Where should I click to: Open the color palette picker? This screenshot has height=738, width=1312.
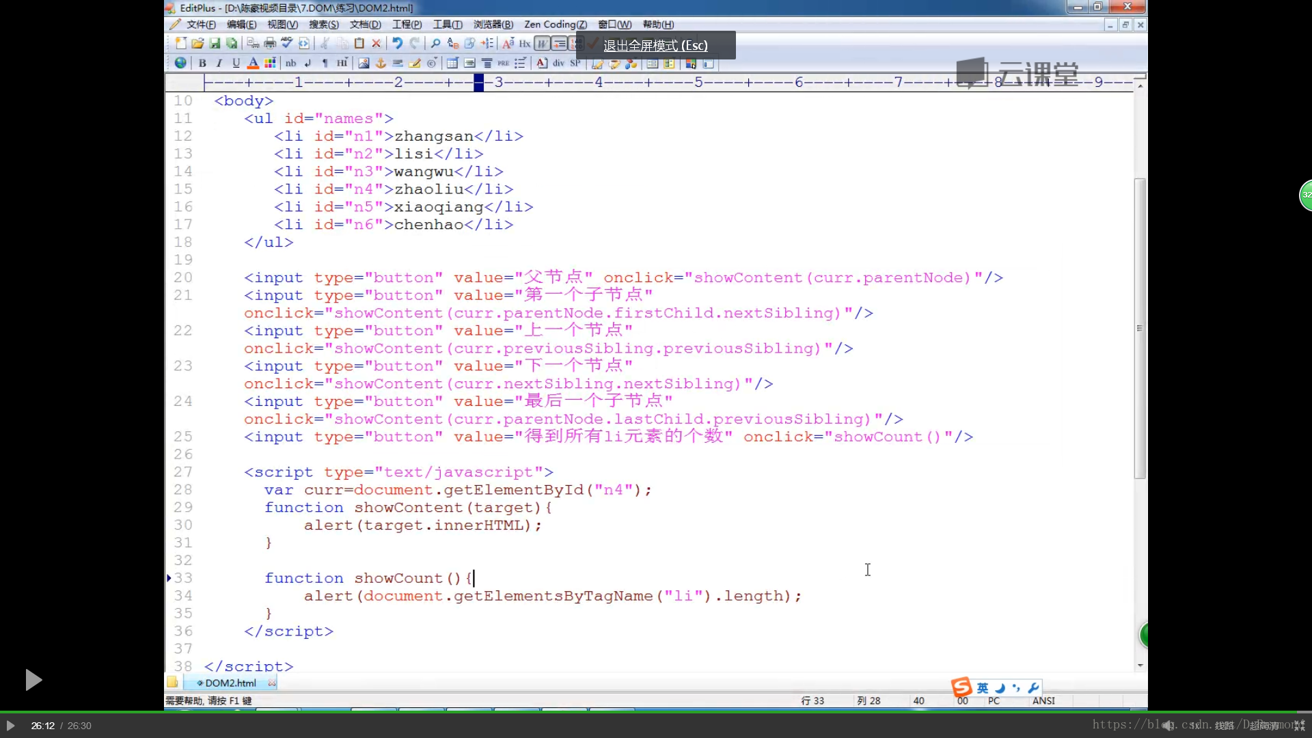pyautogui.click(x=270, y=63)
